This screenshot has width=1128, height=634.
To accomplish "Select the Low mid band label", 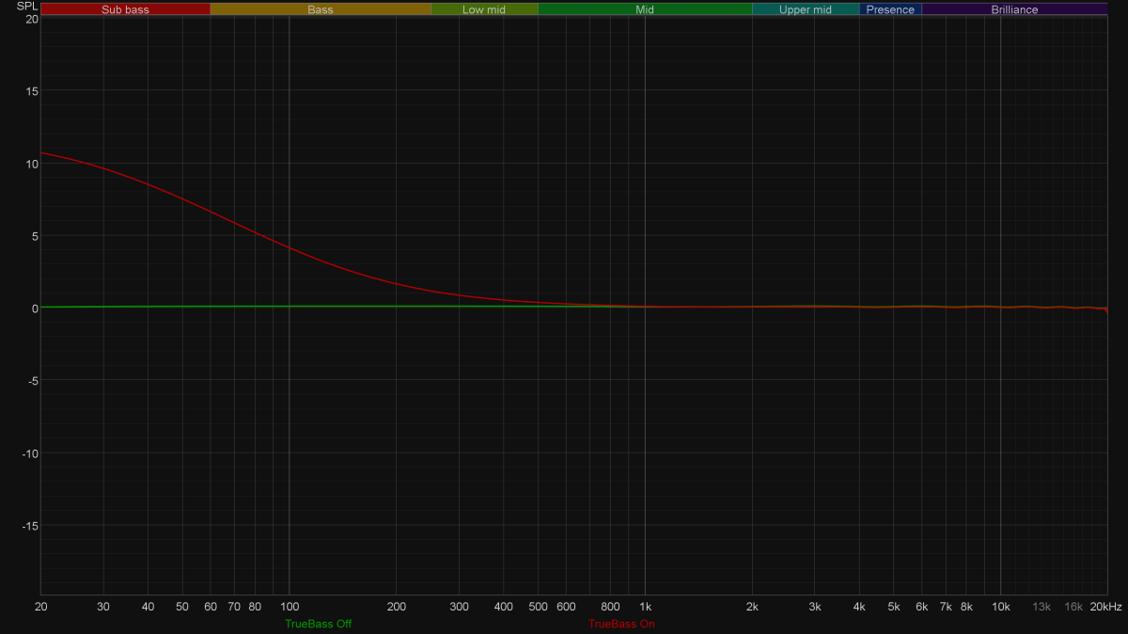I will 484,9.
